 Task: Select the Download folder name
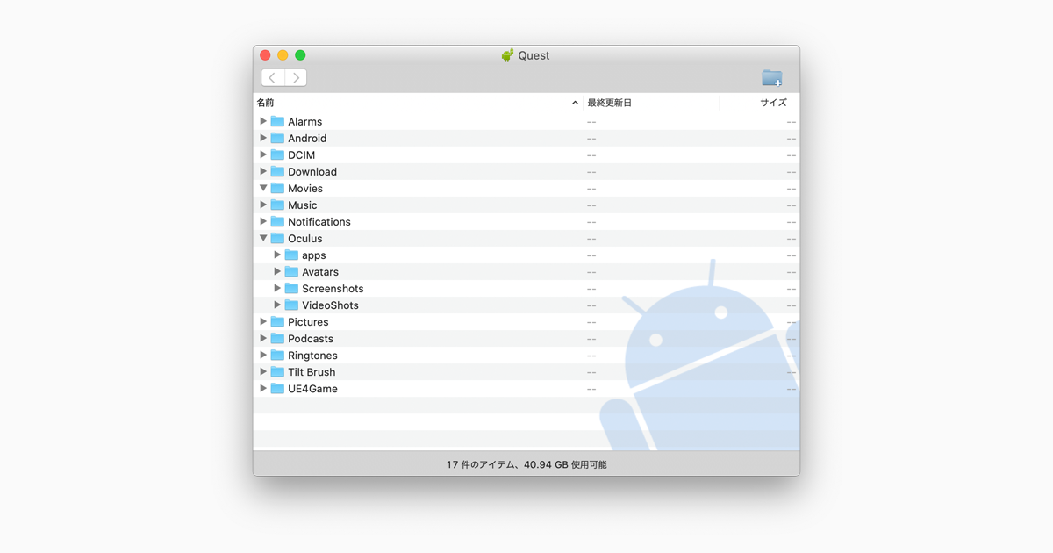[x=312, y=172]
